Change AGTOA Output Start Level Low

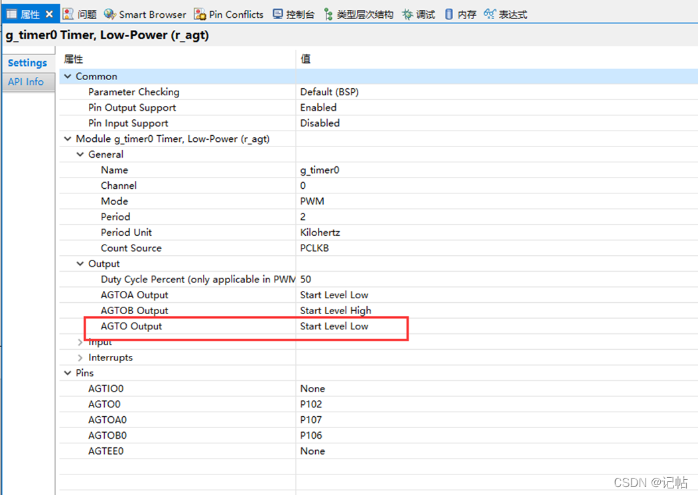coord(334,295)
